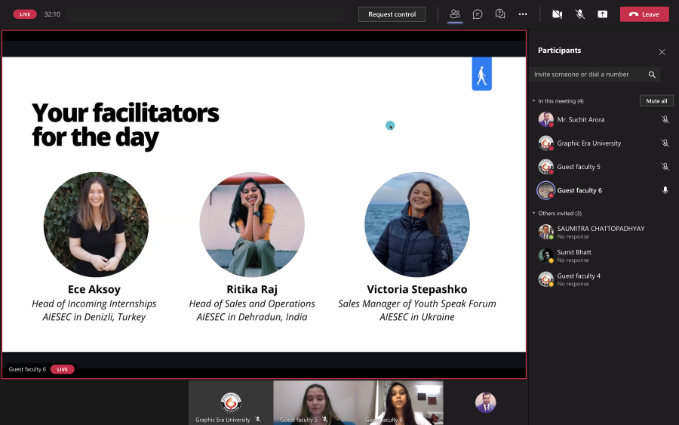Click the blue walking person icon on slide
This screenshot has height=425, width=679.
(x=481, y=75)
